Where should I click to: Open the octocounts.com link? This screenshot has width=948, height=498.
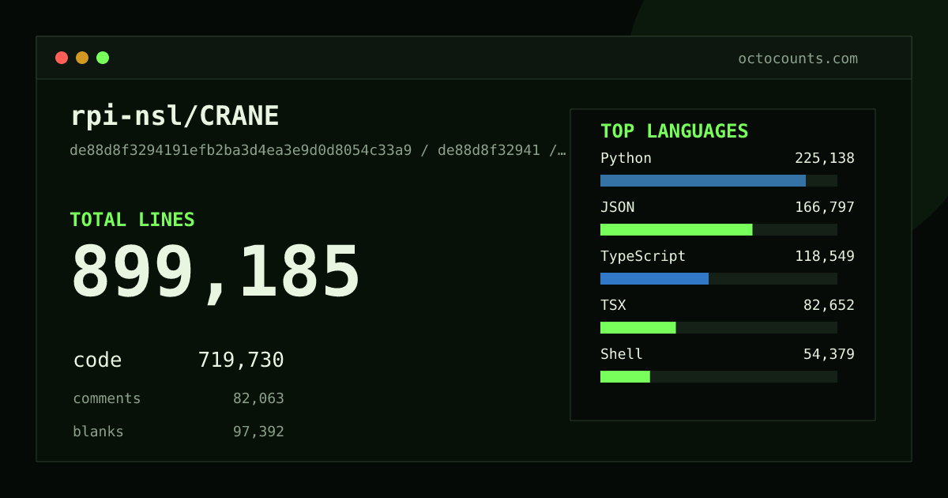[798, 58]
